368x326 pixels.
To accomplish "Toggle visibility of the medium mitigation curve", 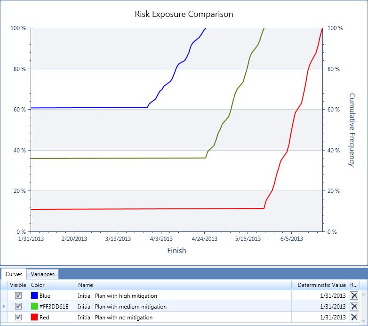I will pyautogui.click(x=18, y=306).
